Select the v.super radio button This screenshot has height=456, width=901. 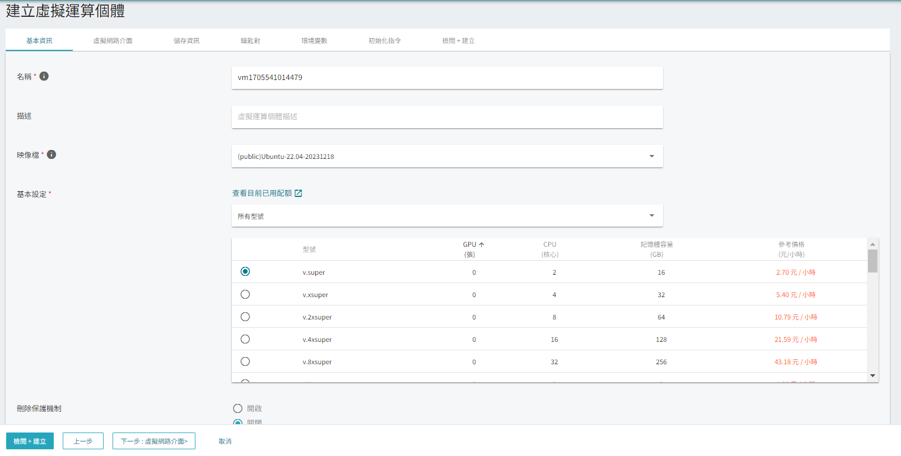point(245,271)
